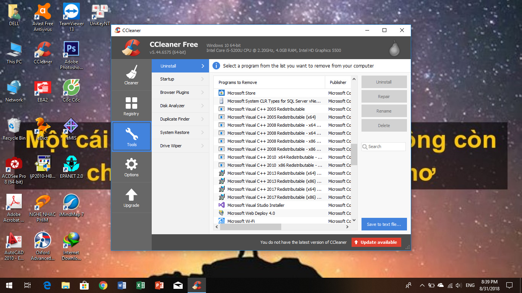Click horizontal scrollbar right arrow
This screenshot has height=293, width=522.
pos(347,227)
